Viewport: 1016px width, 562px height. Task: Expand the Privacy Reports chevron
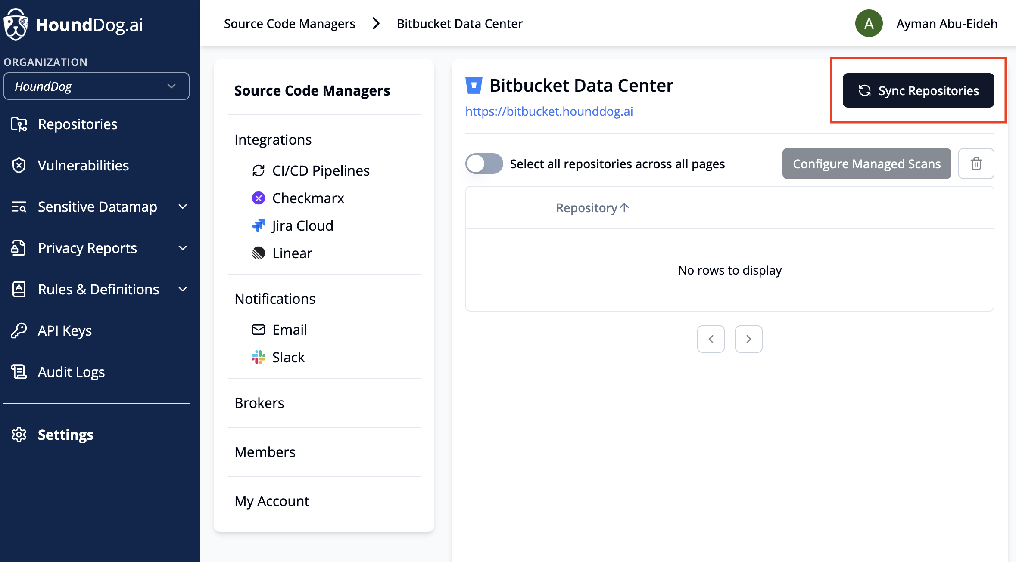point(183,248)
